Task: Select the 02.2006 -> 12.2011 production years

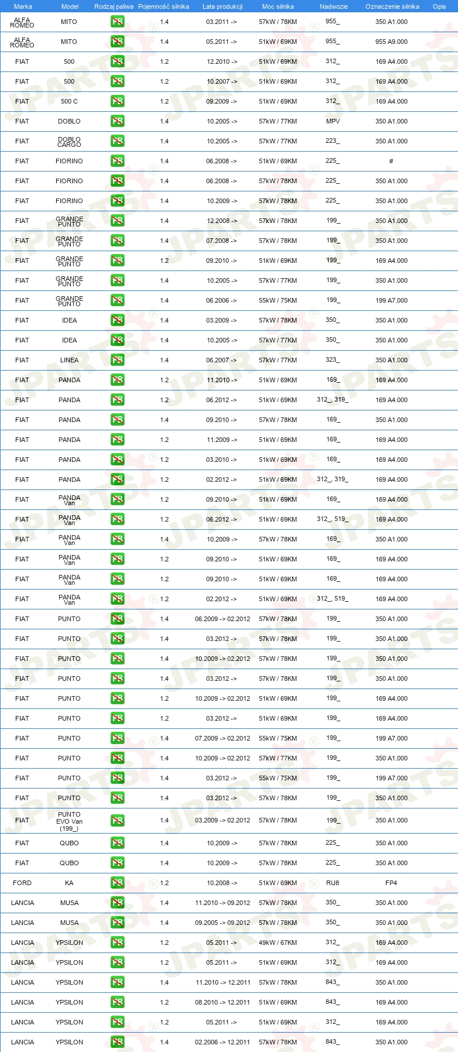Action: (223, 1042)
